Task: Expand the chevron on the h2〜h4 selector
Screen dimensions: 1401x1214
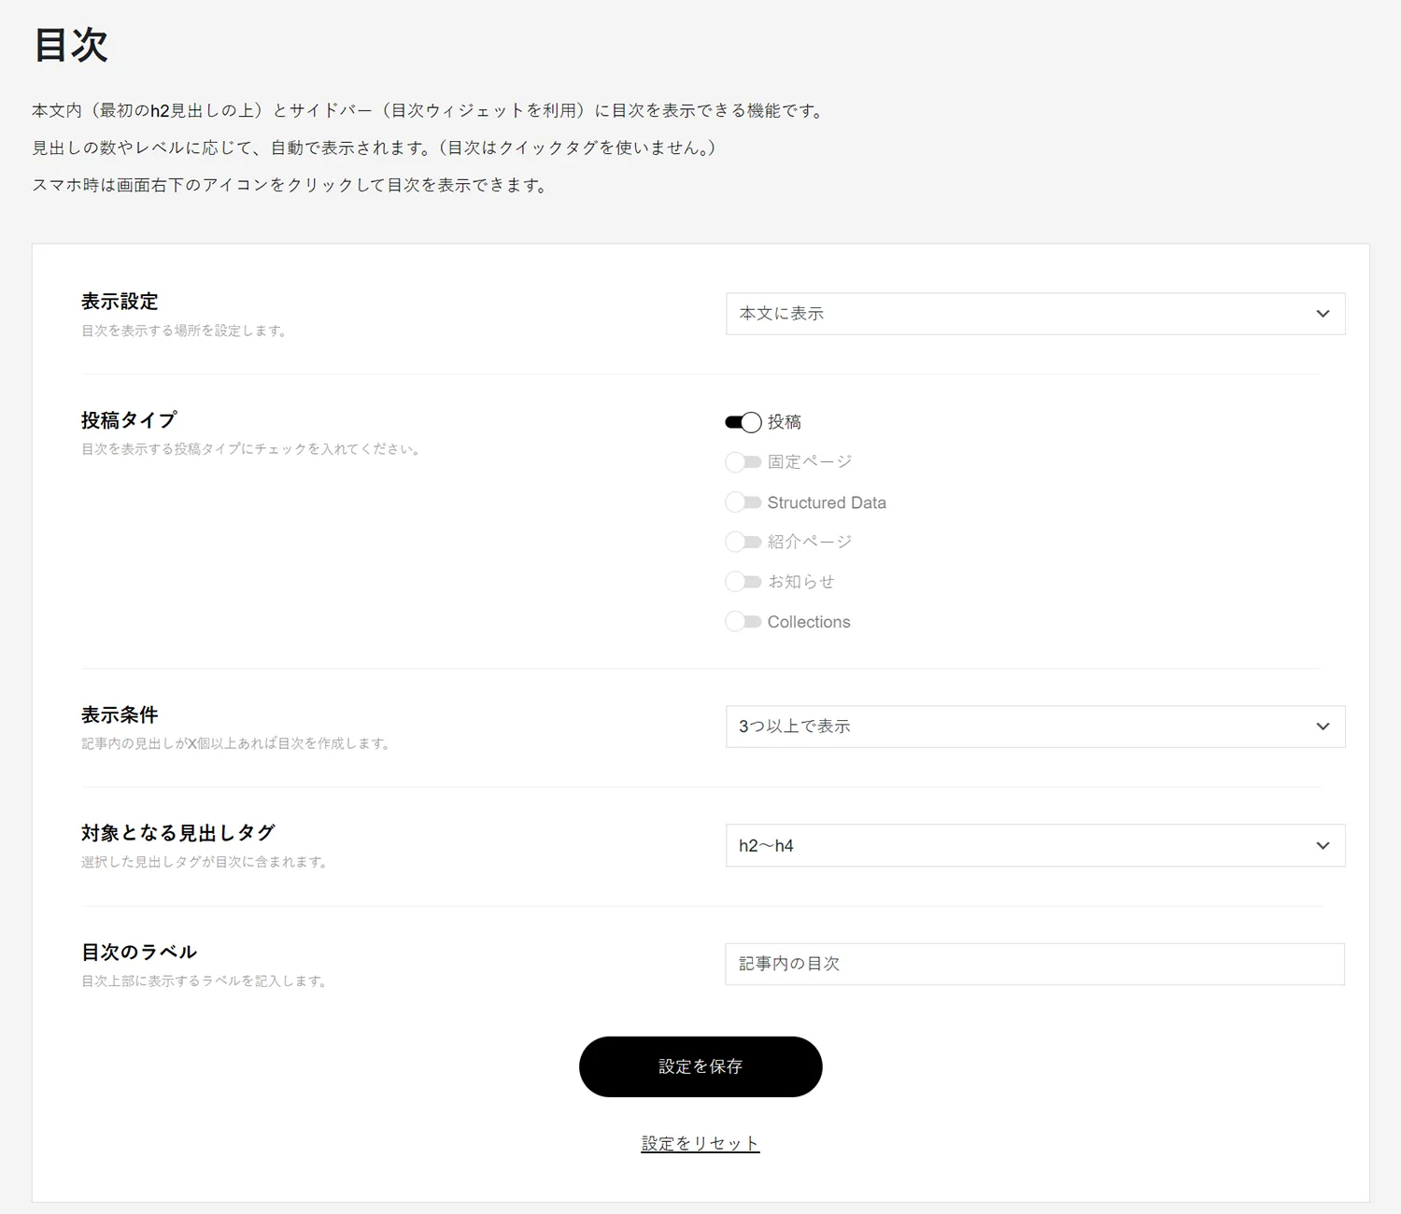Action: pyautogui.click(x=1323, y=845)
